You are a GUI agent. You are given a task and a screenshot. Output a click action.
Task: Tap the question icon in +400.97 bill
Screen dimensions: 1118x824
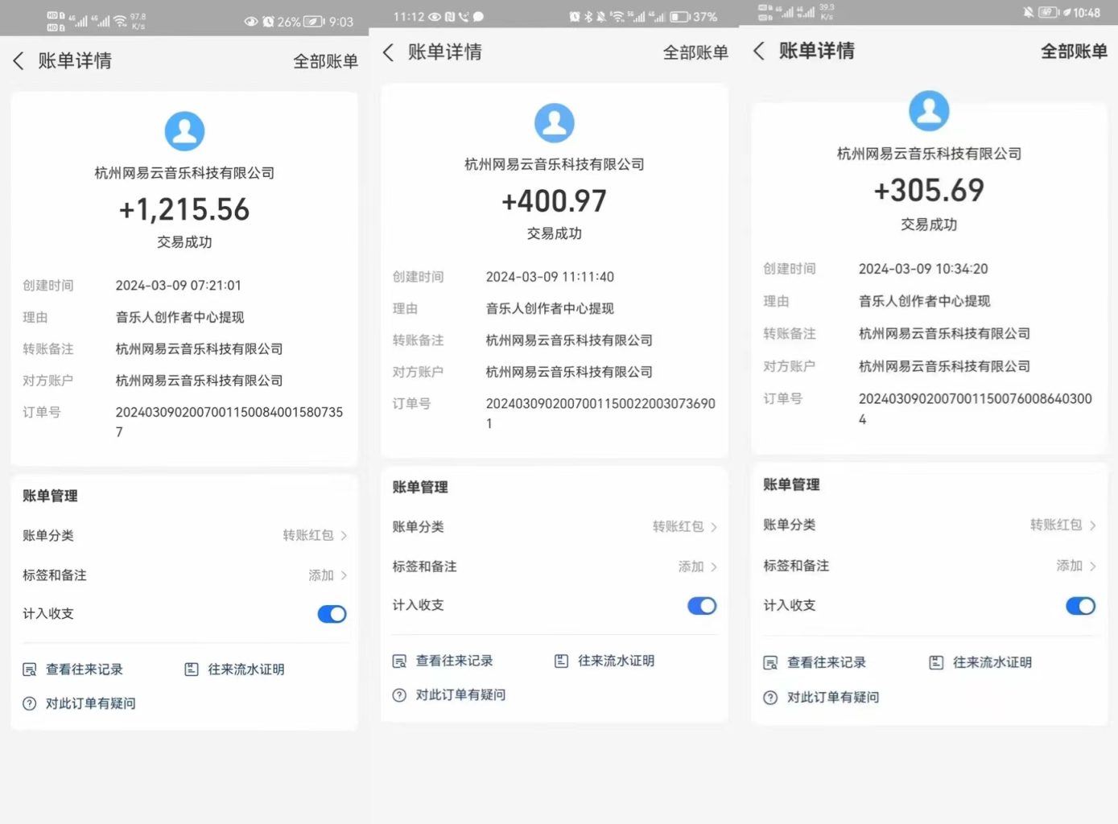tap(399, 695)
